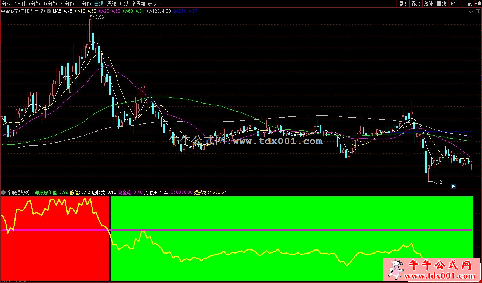Click the MA120: 4.90 label
Viewport: 482px width, 283px height.
pos(159,11)
